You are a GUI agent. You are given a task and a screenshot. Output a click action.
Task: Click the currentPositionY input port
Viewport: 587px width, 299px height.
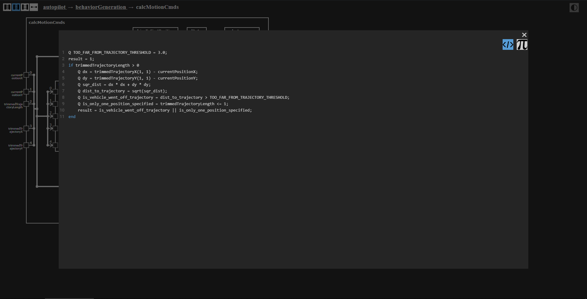pyautogui.click(x=26, y=92)
